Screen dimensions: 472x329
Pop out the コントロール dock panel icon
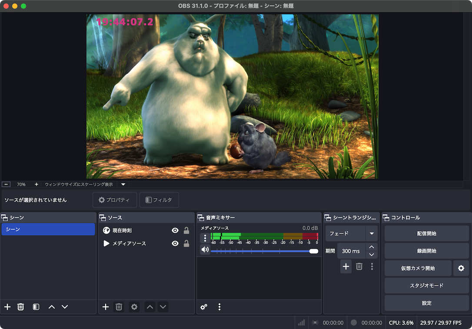click(x=386, y=217)
